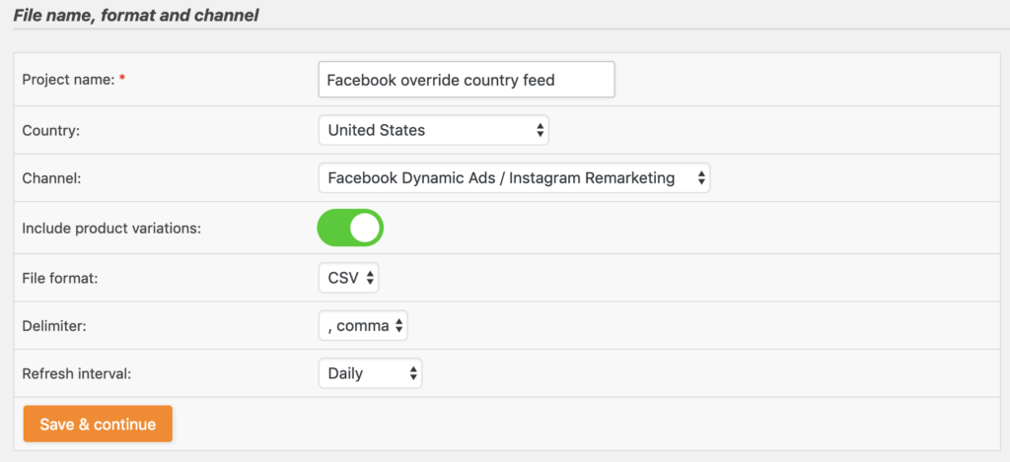Open the Channel dropdown for Facebook Dynamic Ads

[514, 178]
